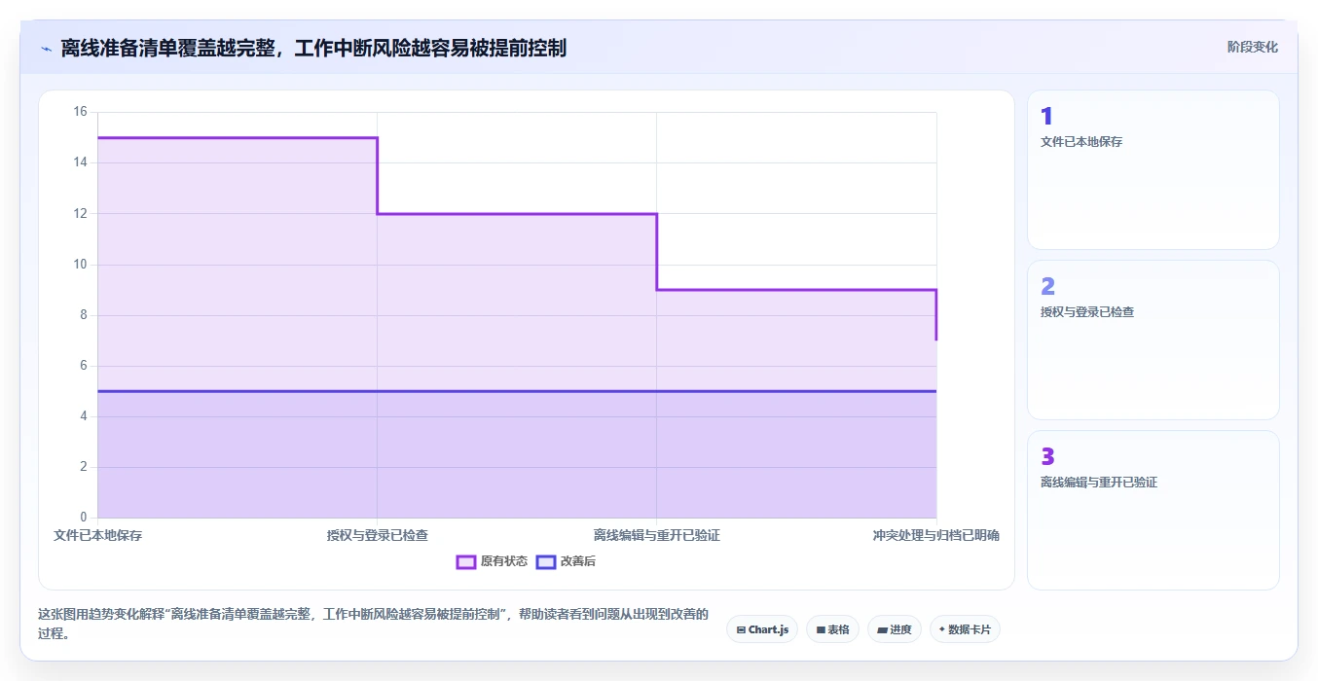Image resolution: width=1318 pixels, height=681 pixels.
Task: Click x-axis label 离线编辑与重开已验证
Action: pos(657,535)
